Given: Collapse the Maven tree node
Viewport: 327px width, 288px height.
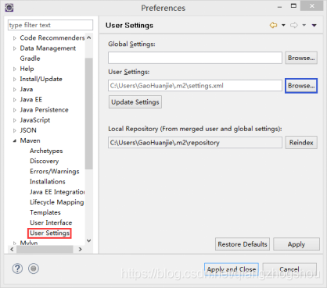Looking at the screenshot, I should [x=15, y=140].
